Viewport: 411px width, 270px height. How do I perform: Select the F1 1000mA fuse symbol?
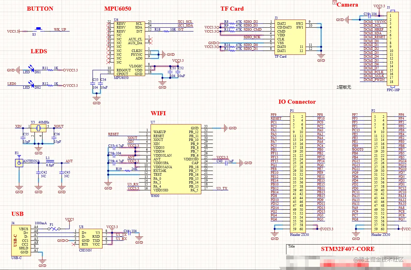(54, 229)
